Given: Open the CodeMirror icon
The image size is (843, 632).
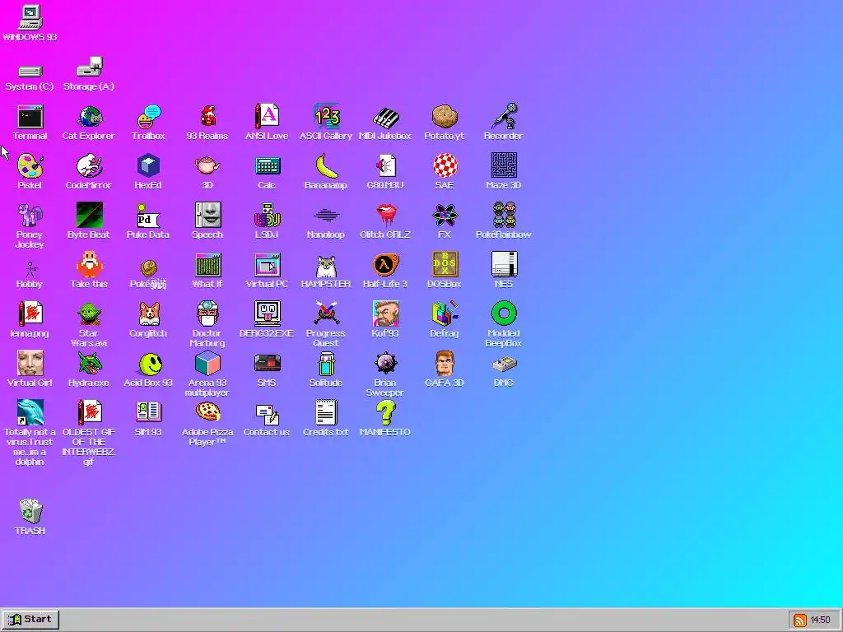Looking at the screenshot, I should [x=89, y=166].
